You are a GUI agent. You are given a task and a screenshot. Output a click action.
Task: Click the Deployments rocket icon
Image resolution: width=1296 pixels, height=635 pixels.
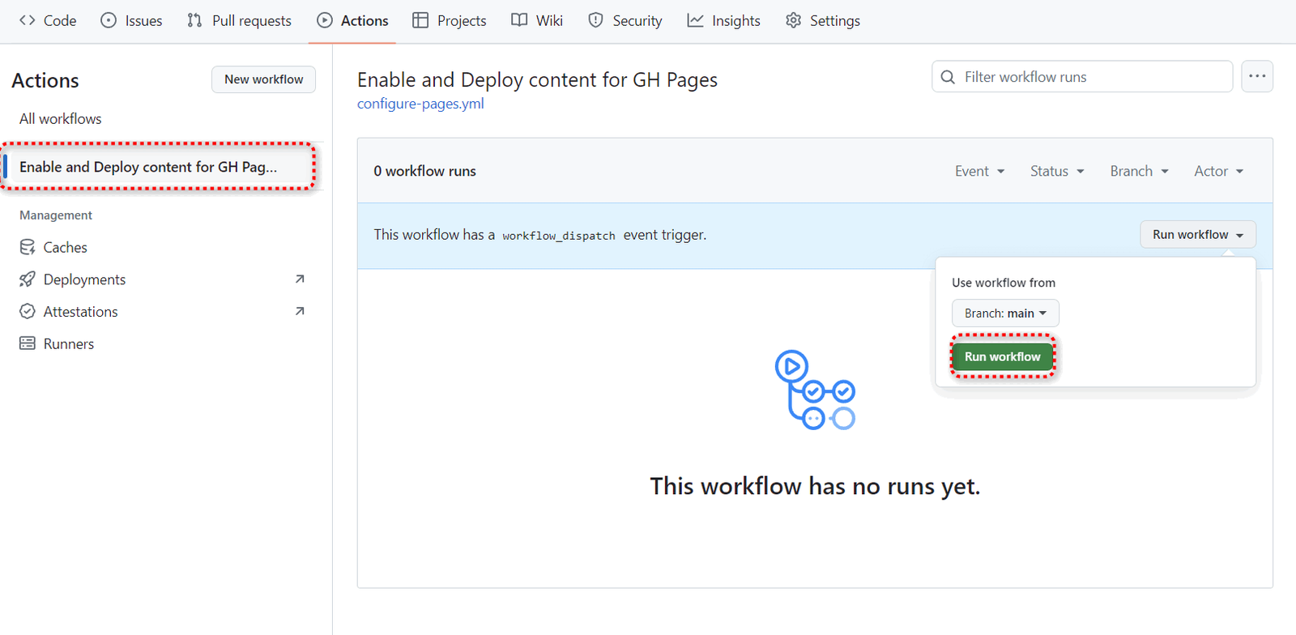28,279
